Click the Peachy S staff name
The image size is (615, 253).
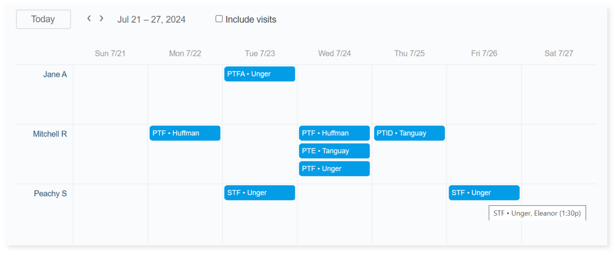point(50,193)
